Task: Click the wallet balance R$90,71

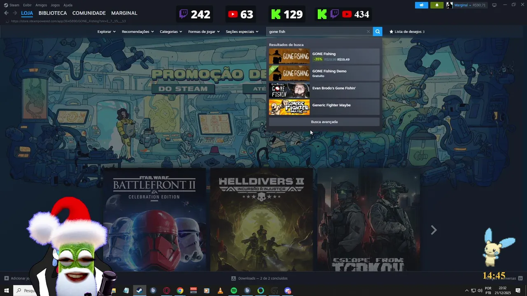Action: click(x=479, y=5)
